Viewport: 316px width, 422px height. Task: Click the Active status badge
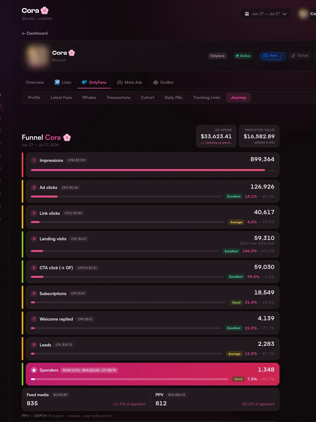pyautogui.click(x=243, y=56)
